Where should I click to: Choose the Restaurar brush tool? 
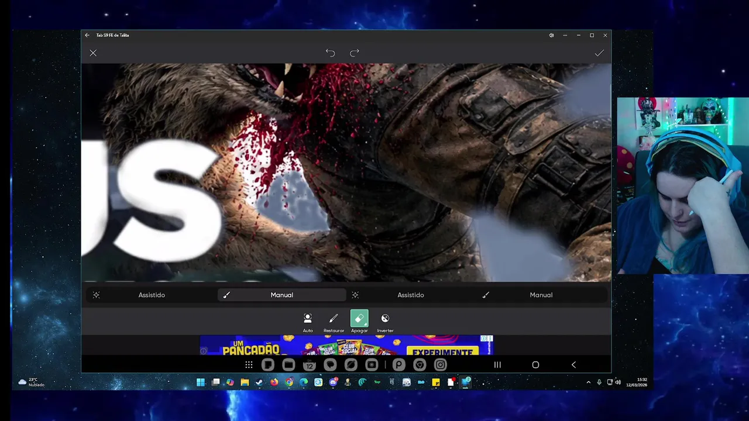coord(334,322)
